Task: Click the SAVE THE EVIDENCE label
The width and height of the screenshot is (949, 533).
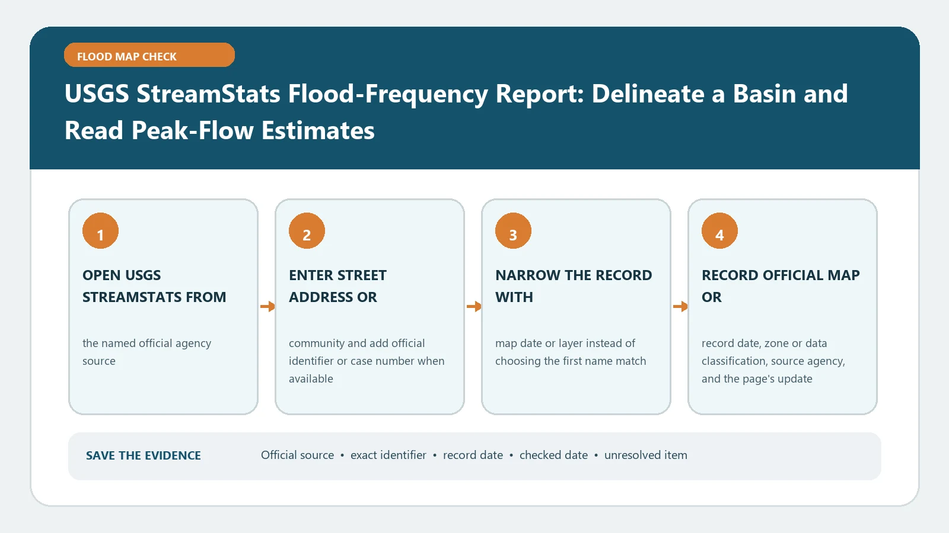Action: (x=144, y=455)
